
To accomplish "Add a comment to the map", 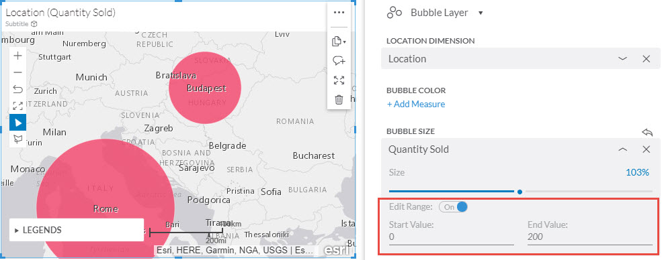I will point(339,61).
